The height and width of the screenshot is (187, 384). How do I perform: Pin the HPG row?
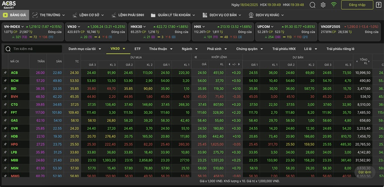pyautogui.click(x=5, y=144)
